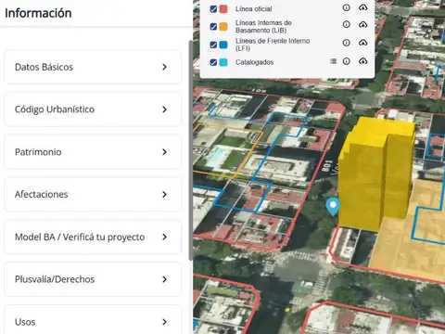Open info for Líneas Internas de Basamento
The image size is (445, 334).
point(346,24)
